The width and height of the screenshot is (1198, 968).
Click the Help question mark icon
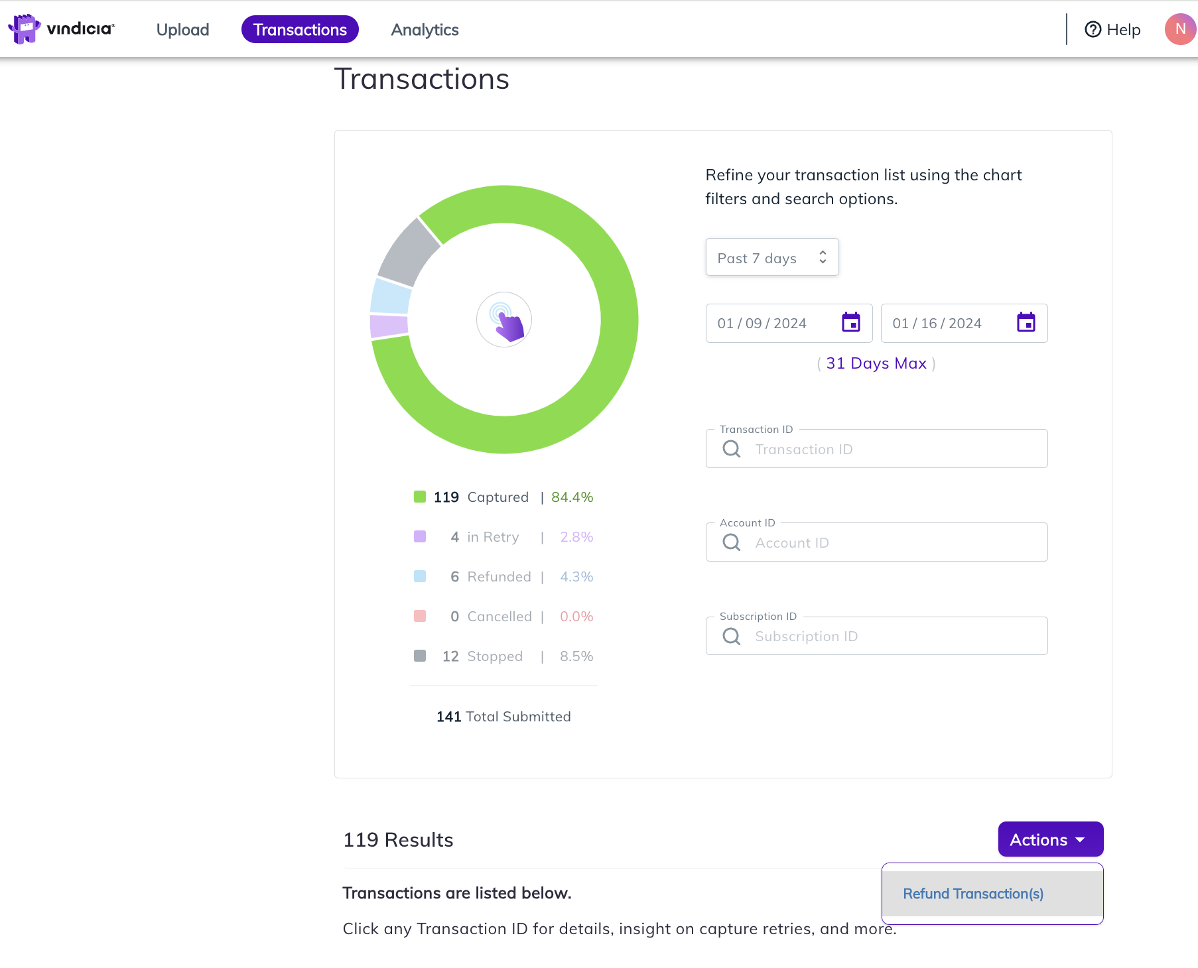point(1093,30)
